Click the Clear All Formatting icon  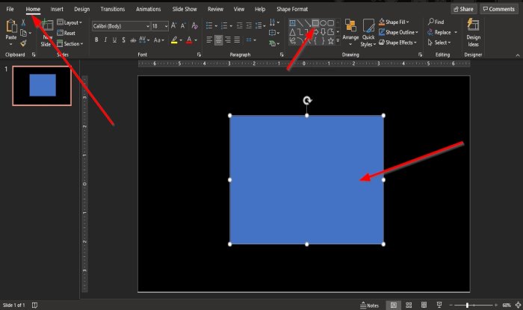pyautogui.click(x=194, y=25)
